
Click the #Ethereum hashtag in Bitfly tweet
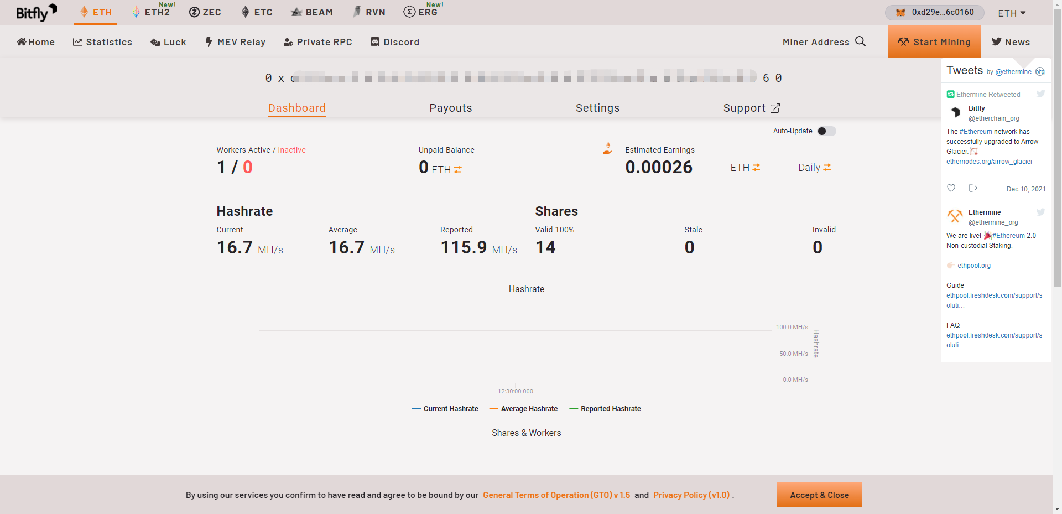[x=976, y=132]
